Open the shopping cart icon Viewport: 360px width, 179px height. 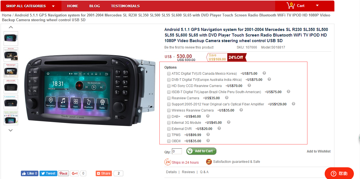(290, 5)
